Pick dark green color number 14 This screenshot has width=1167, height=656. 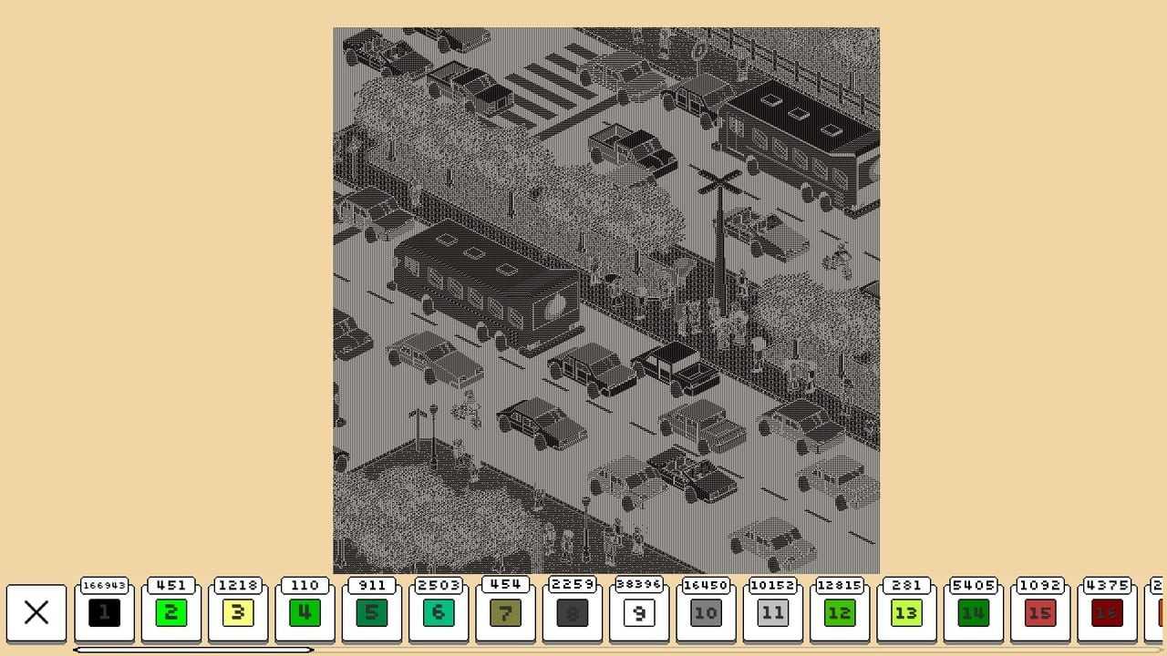(973, 613)
